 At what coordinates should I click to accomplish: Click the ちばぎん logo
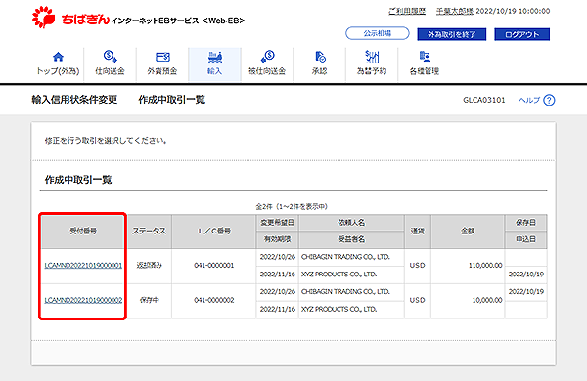point(70,18)
